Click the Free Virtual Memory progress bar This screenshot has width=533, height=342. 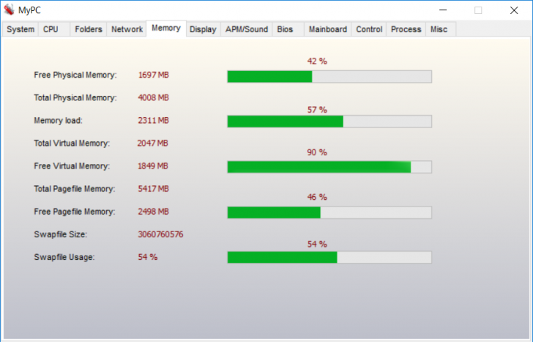coord(329,167)
